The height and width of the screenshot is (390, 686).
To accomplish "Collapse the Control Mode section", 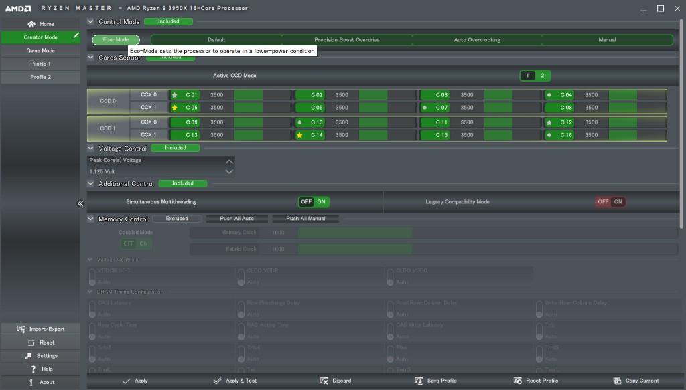I will (91, 22).
